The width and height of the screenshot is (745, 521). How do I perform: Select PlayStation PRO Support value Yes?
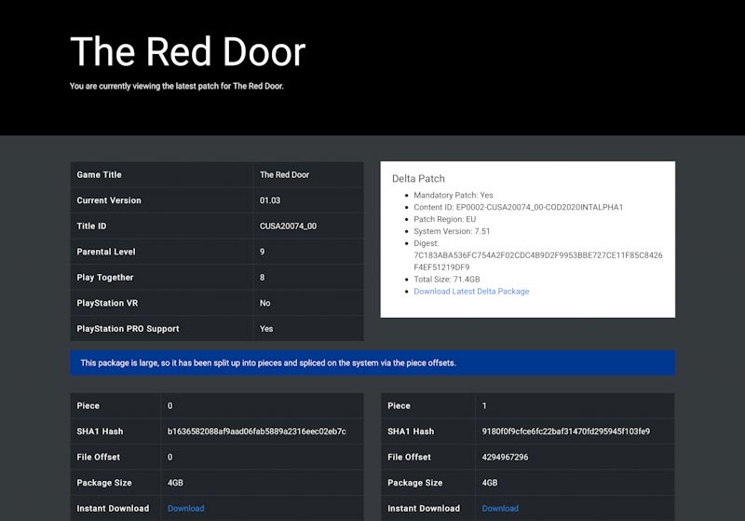[x=266, y=328]
